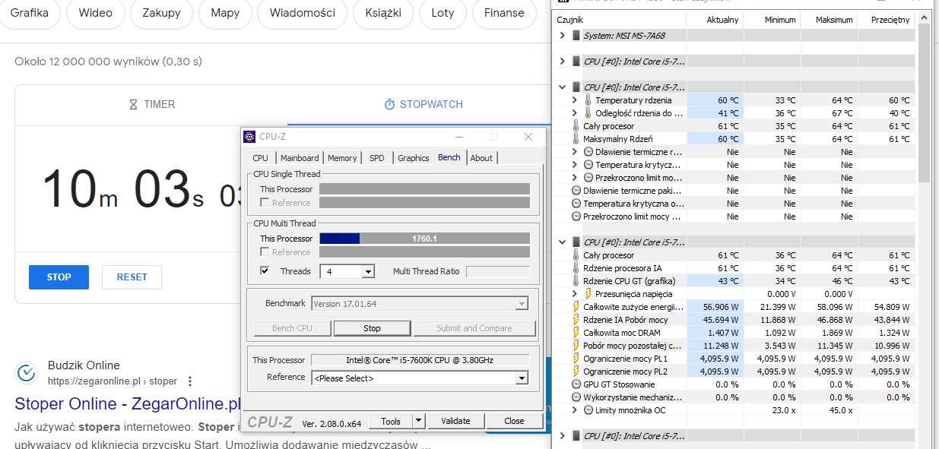The image size is (939, 449).
Task: Click the lightning icon beside Ograniczenie mocy PL1
Action: pyautogui.click(x=576, y=359)
